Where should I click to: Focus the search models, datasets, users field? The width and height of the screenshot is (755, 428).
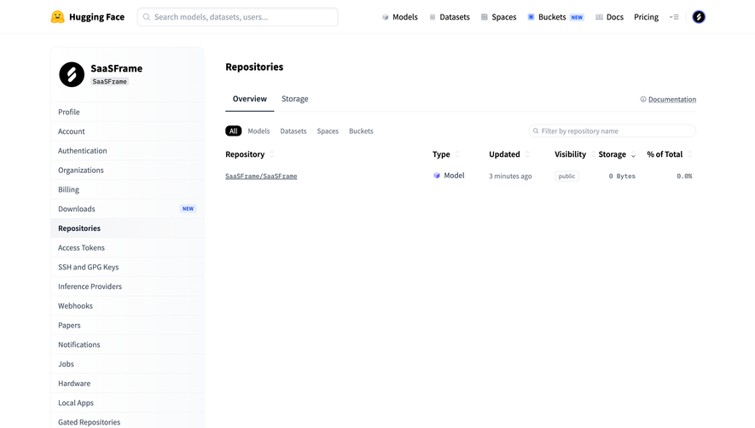coord(238,17)
